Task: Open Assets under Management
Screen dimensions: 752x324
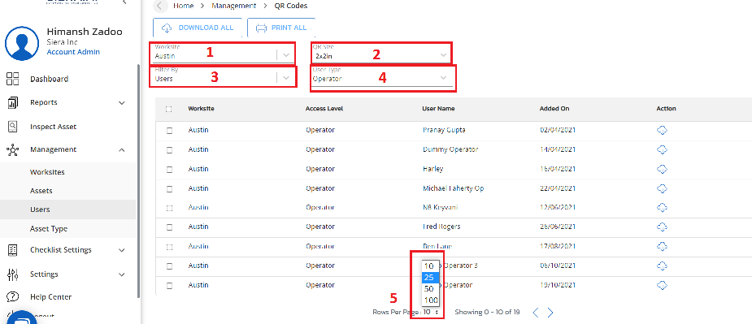Action: [x=41, y=191]
